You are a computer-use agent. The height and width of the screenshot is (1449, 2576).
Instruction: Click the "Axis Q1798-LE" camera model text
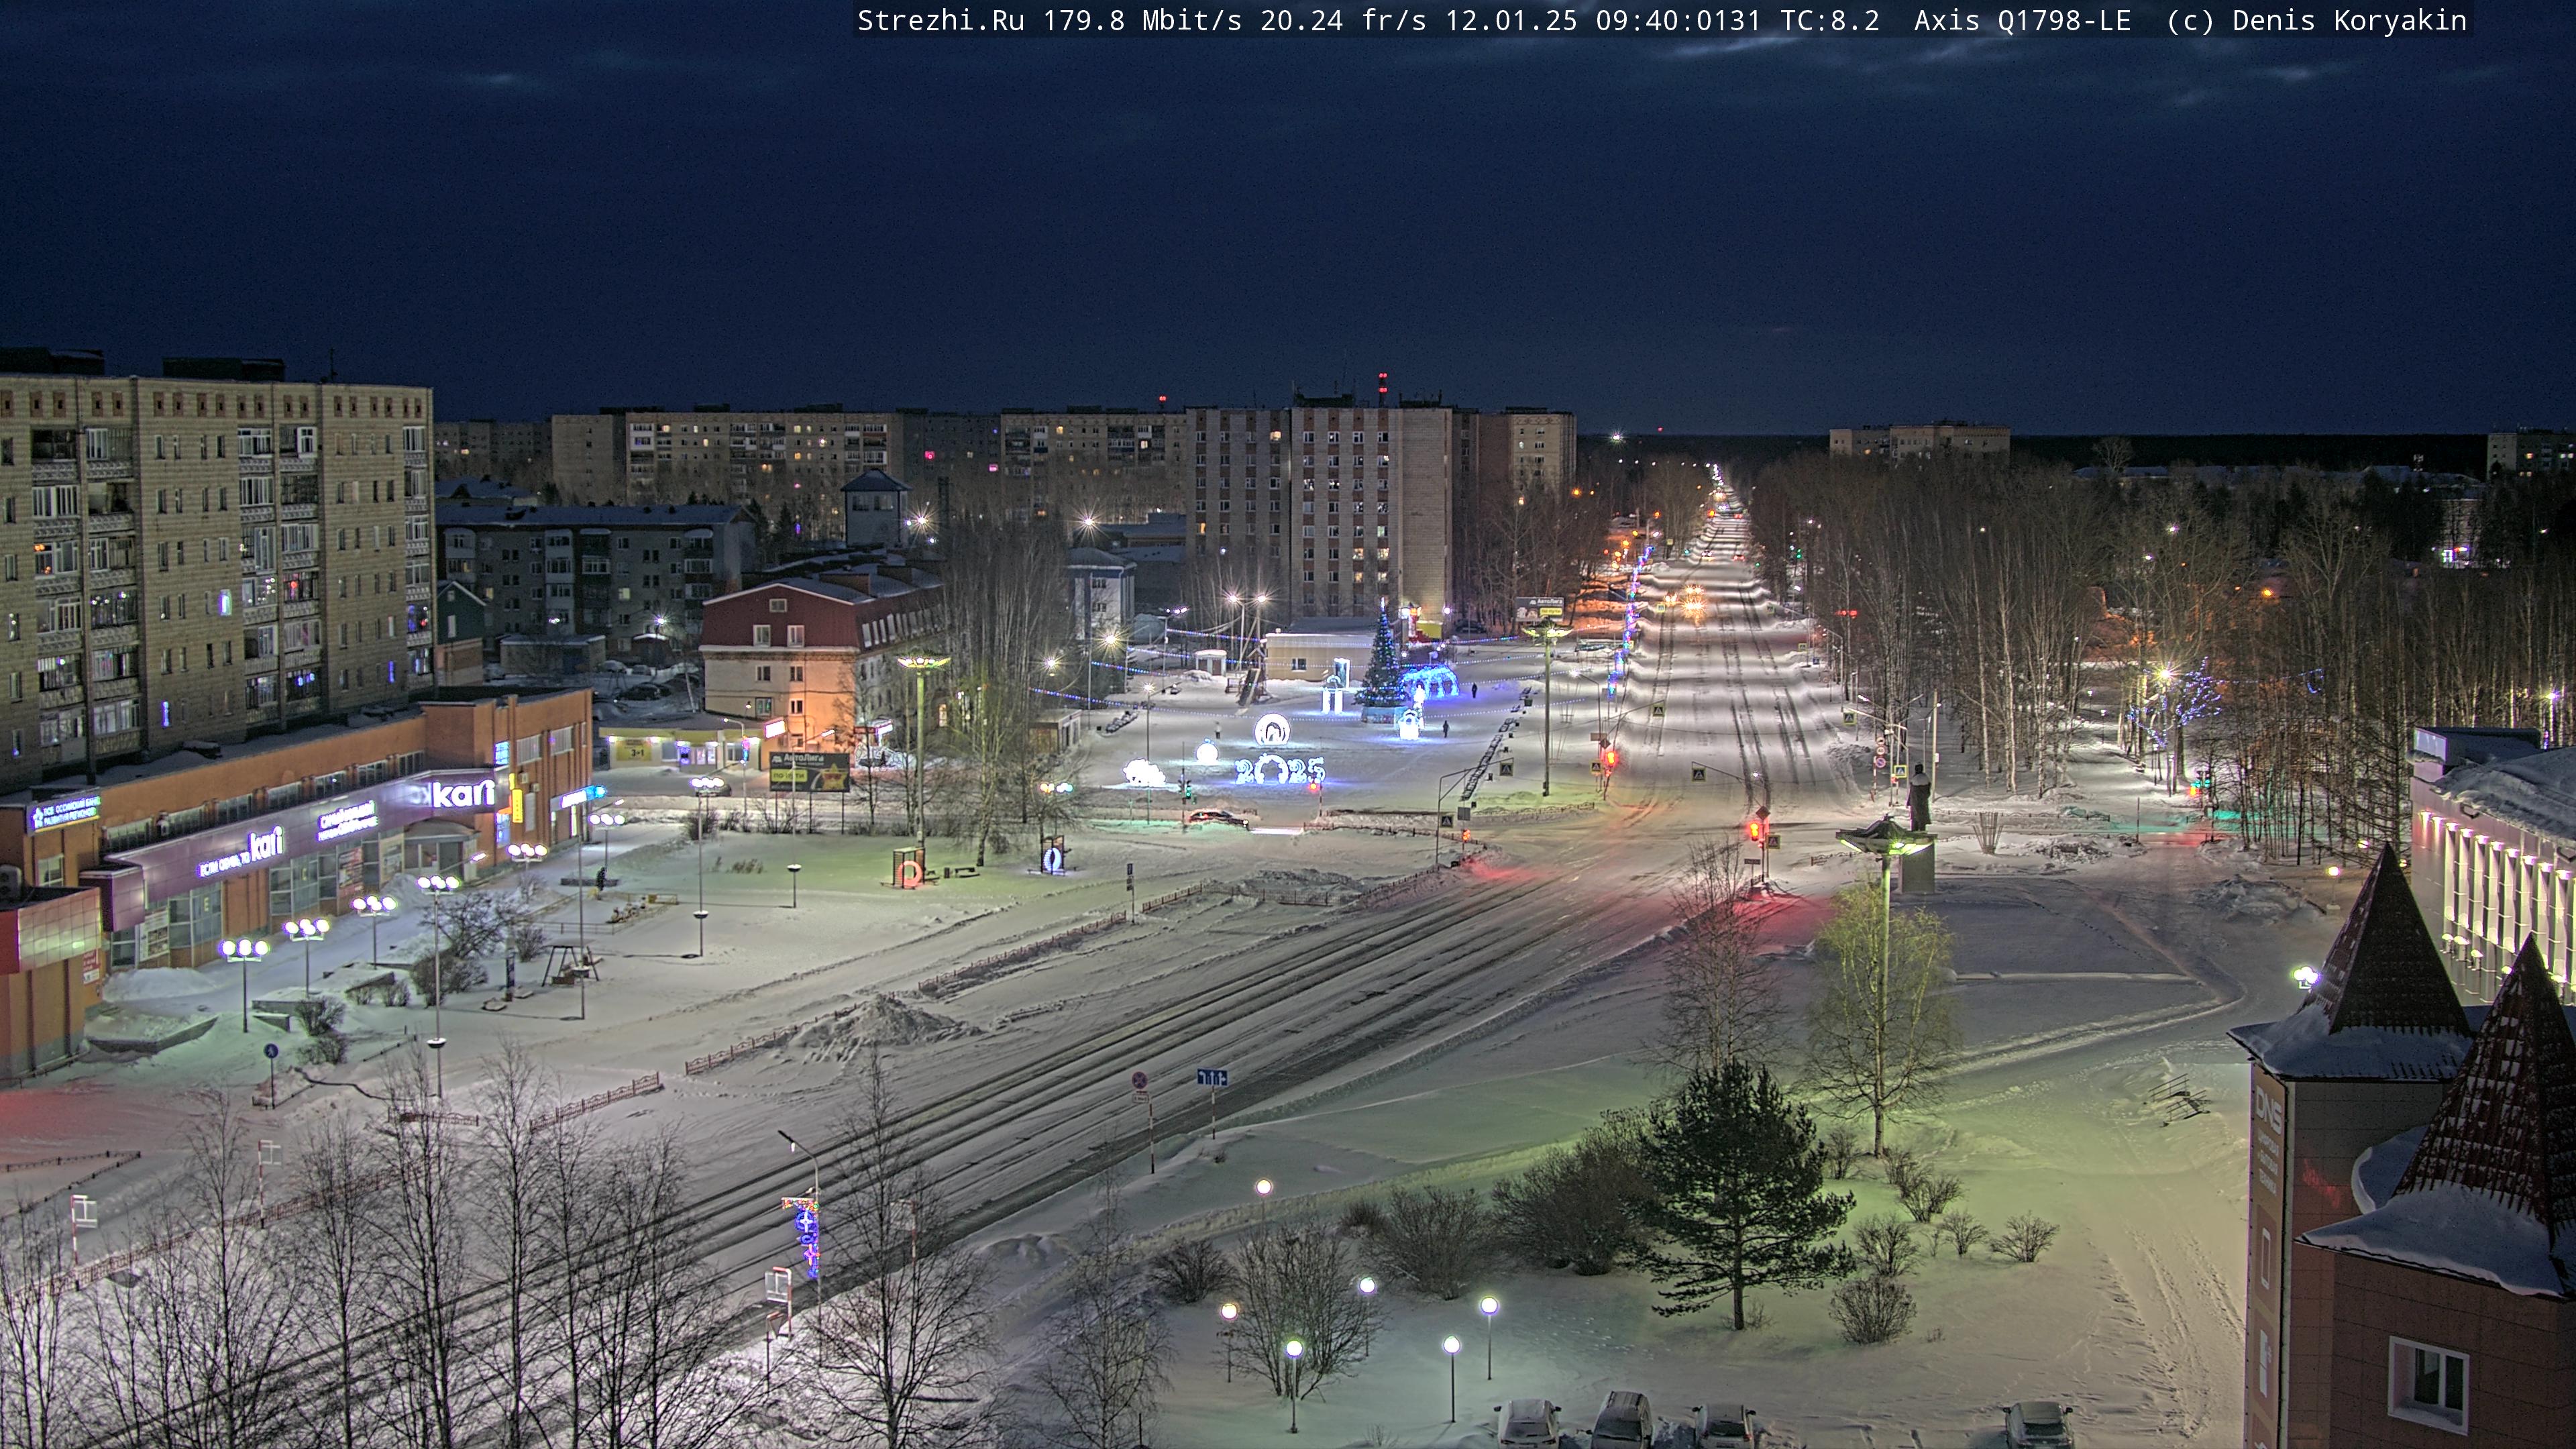click(2023, 20)
